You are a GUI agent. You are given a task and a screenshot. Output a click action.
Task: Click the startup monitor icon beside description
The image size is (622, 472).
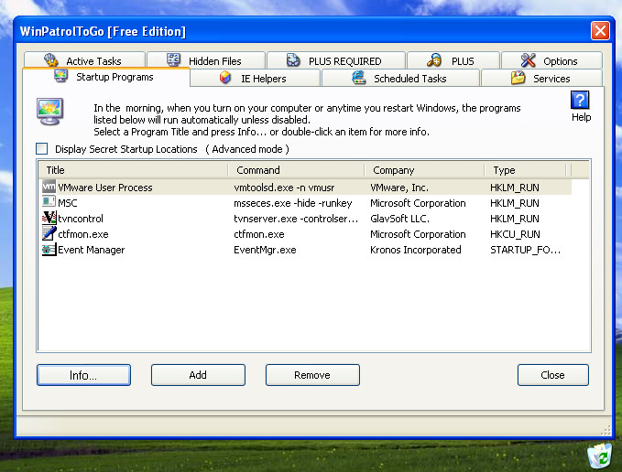(x=50, y=112)
